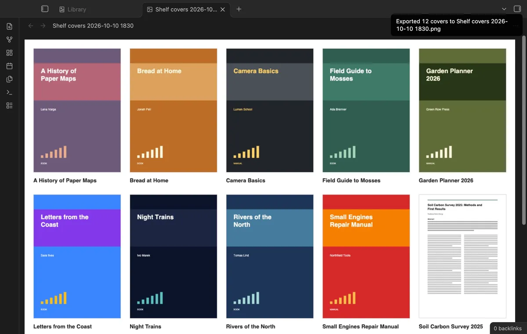The image size is (527, 334).
Task: Click bar chart icon on Camera Basics cover
Action: pos(246,152)
